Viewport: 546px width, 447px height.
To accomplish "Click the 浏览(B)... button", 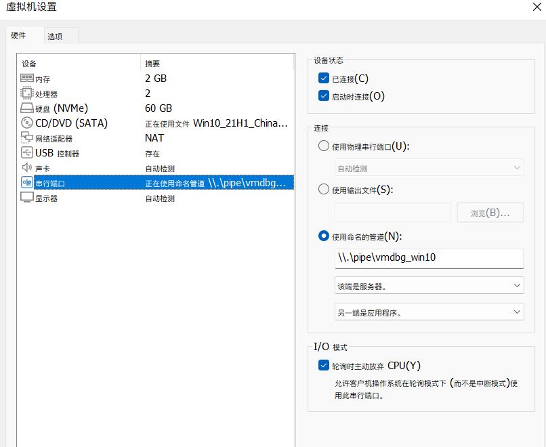I will pyautogui.click(x=490, y=213).
